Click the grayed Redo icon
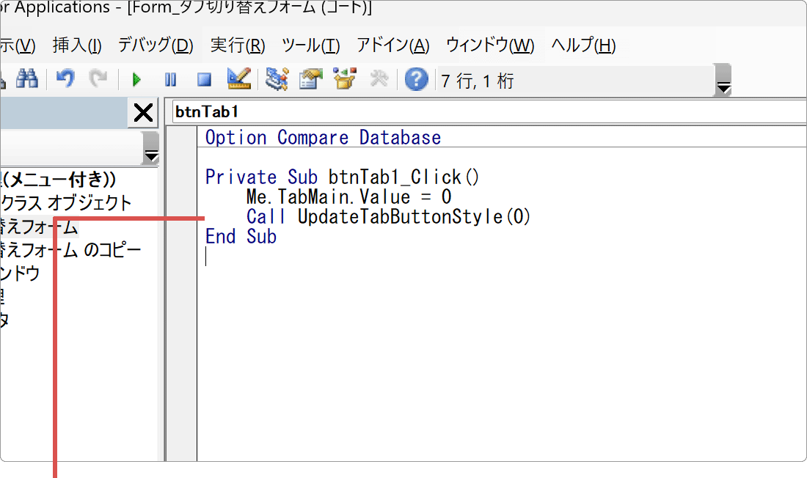 98,79
